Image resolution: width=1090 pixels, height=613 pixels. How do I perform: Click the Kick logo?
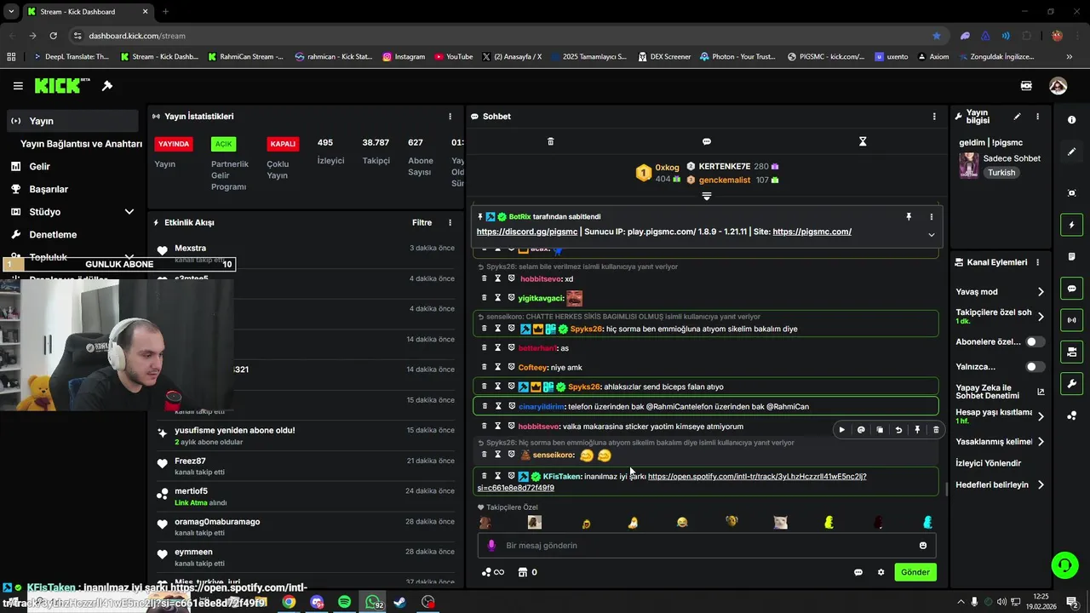pos(62,86)
